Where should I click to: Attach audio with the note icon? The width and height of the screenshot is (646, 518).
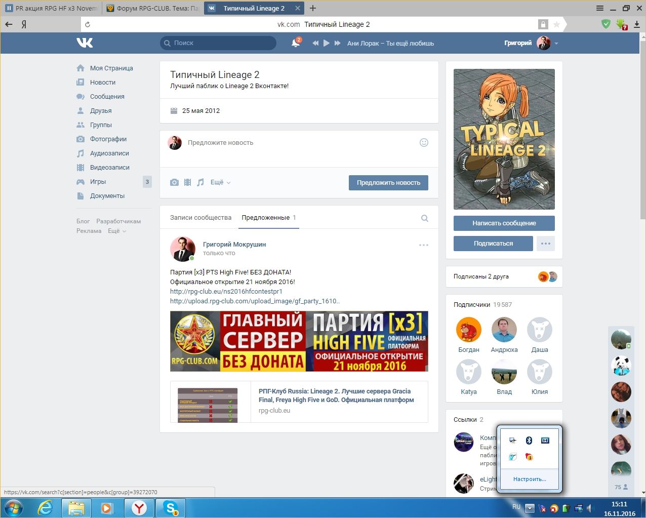coord(200,182)
